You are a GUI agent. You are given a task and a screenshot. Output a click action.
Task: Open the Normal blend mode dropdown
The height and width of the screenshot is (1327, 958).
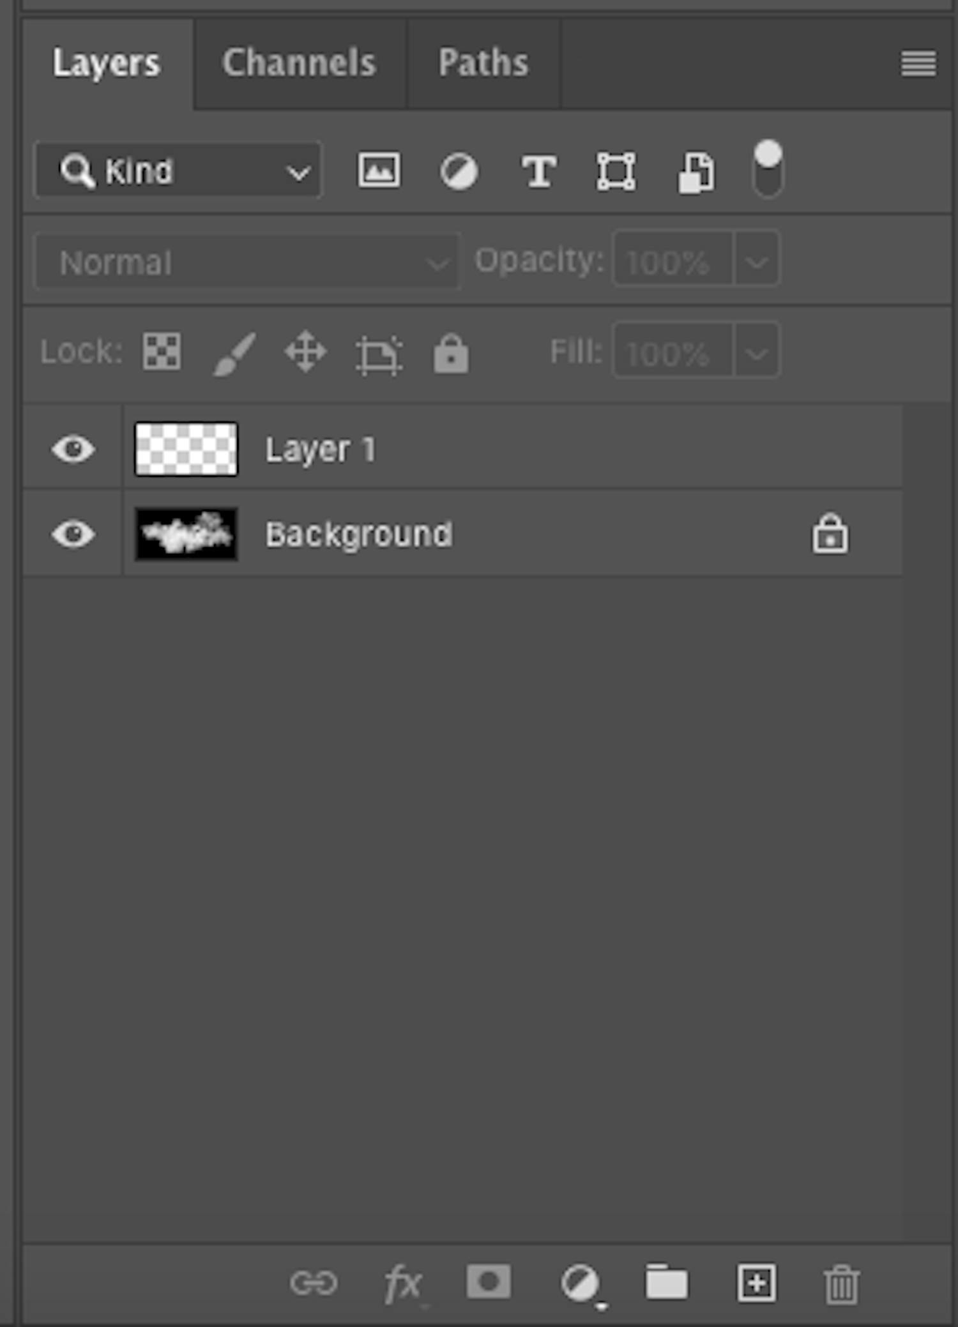pyautogui.click(x=247, y=262)
